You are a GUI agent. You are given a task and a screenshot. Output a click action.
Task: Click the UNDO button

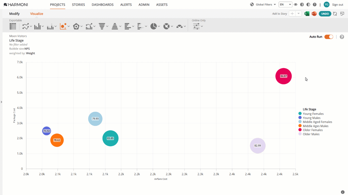click(x=325, y=14)
